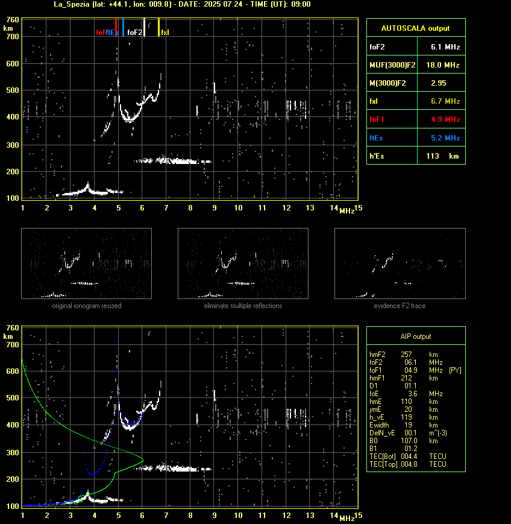The width and height of the screenshot is (511, 524).
Task: Select the D1 01.1 row
Action: tap(393, 386)
